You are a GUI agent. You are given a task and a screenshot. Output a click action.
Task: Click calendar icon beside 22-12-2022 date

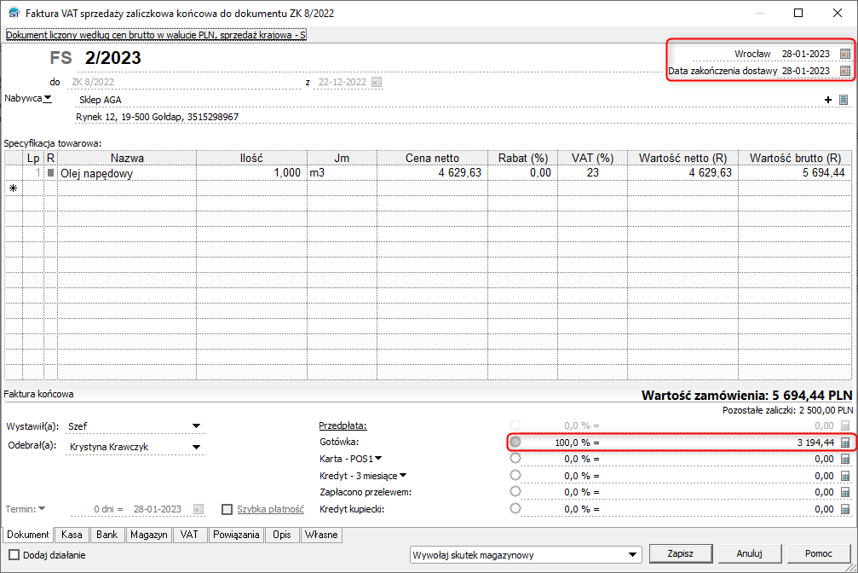pos(377,82)
